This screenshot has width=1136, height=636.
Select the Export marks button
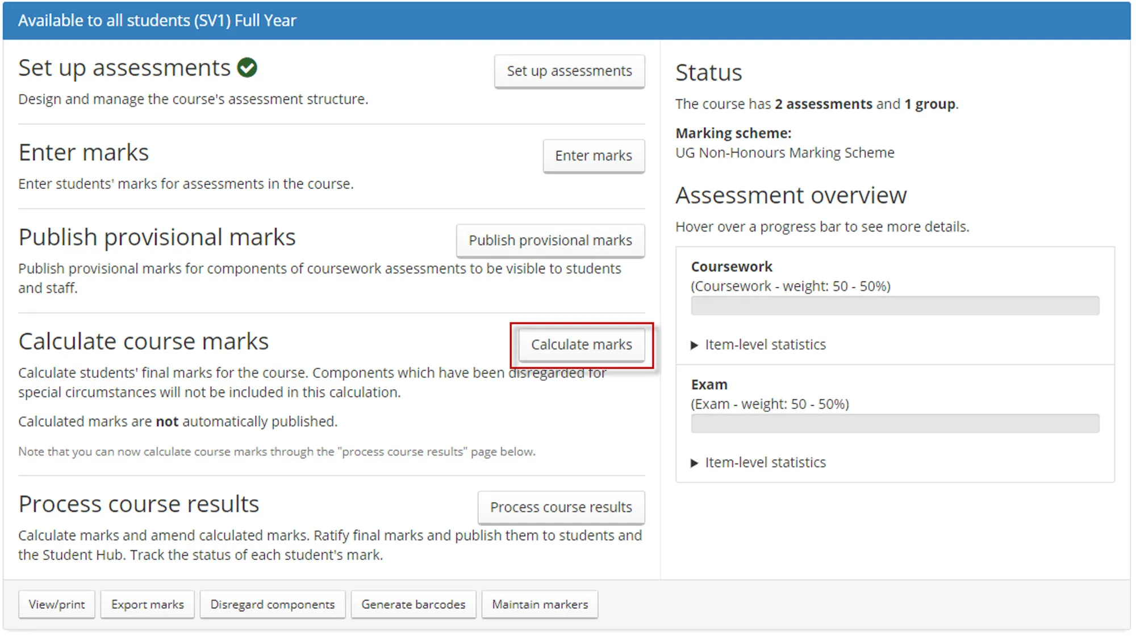(x=147, y=604)
